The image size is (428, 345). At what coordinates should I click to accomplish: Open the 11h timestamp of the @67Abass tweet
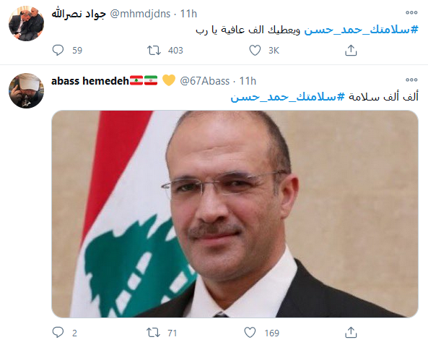[248, 81]
